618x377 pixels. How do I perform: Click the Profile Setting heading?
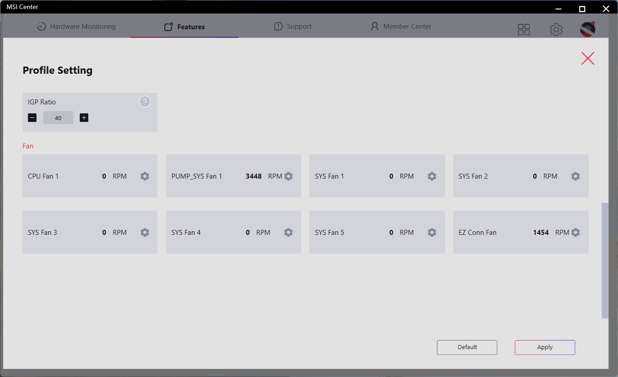click(58, 70)
